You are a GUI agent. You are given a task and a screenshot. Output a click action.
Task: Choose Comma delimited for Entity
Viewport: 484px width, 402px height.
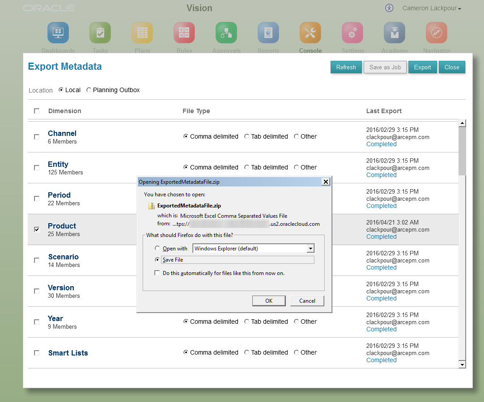click(186, 167)
